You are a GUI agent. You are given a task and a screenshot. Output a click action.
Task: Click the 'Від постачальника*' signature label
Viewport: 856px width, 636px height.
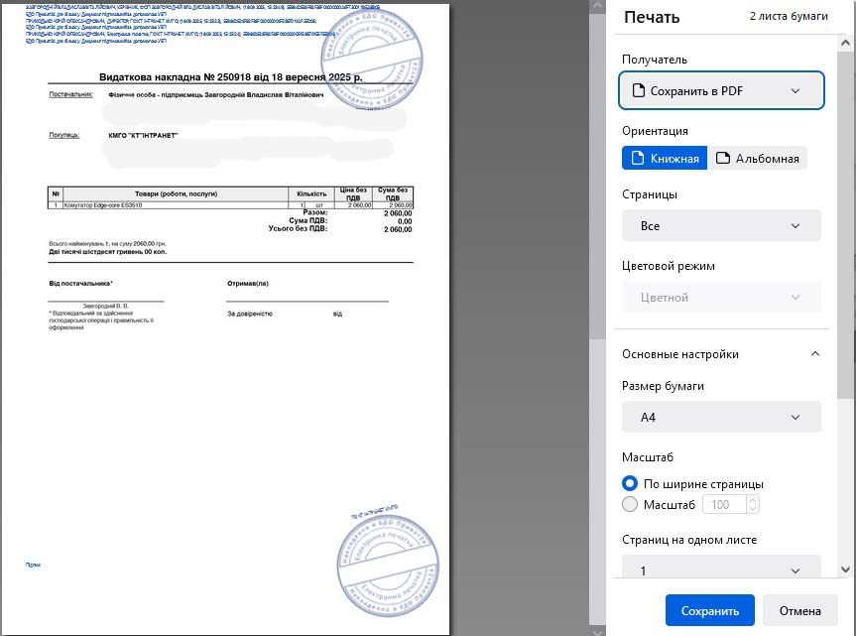[80, 284]
